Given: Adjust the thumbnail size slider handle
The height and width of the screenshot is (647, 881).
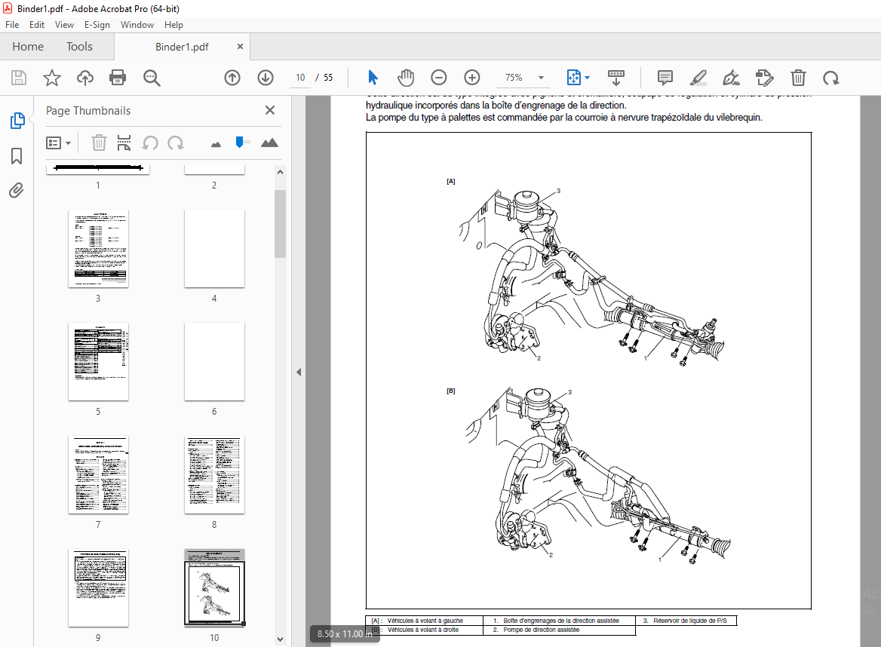Looking at the screenshot, I should (240, 142).
